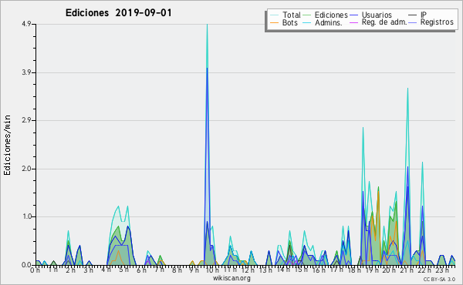Select the Registros legend entry
463x285 pixels.
click(x=437, y=22)
